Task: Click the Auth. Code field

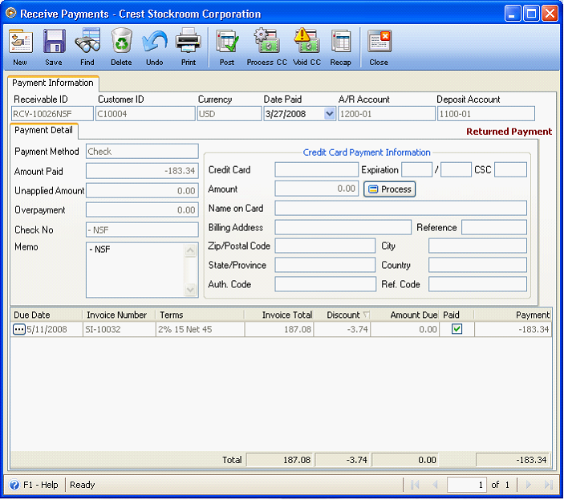Action: coord(326,284)
